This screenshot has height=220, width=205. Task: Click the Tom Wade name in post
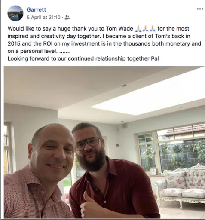[x=119, y=29]
